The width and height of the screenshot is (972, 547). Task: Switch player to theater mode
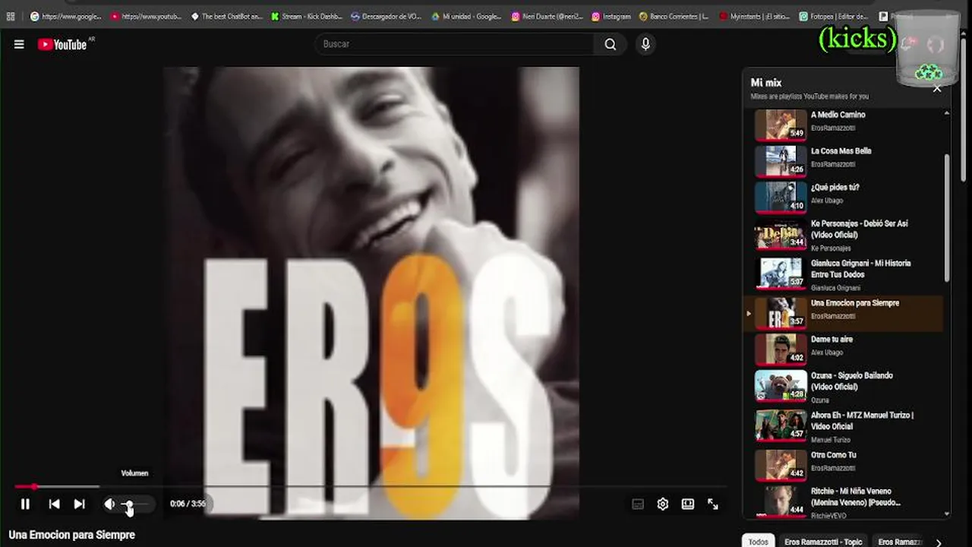tap(688, 504)
